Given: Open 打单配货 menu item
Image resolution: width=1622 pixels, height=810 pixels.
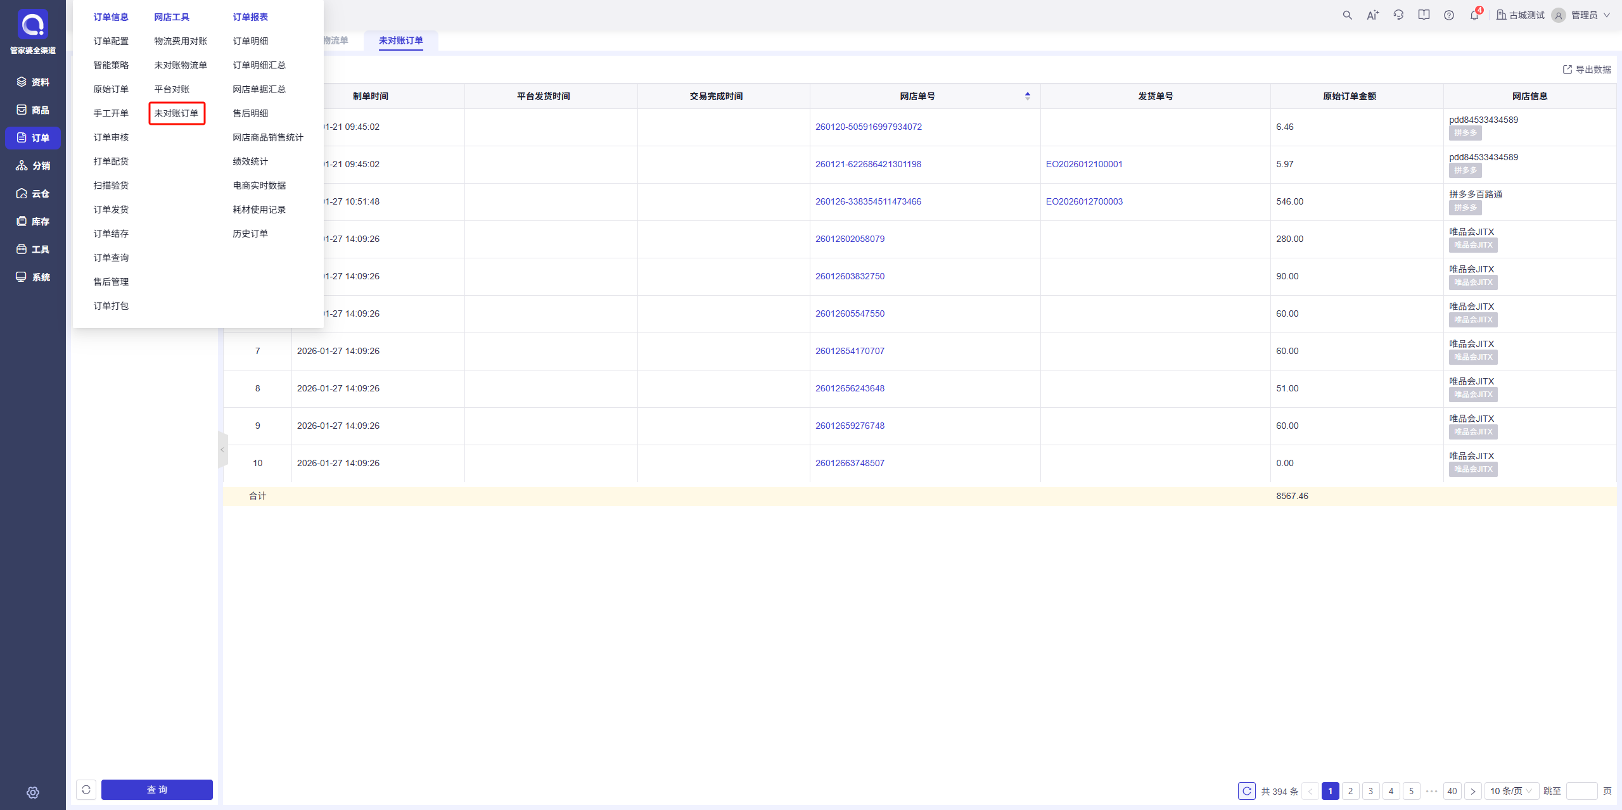Looking at the screenshot, I should click(111, 161).
